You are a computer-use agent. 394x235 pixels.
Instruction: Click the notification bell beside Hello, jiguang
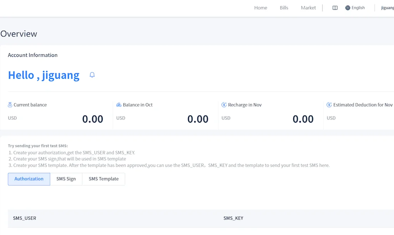[92, 75]
